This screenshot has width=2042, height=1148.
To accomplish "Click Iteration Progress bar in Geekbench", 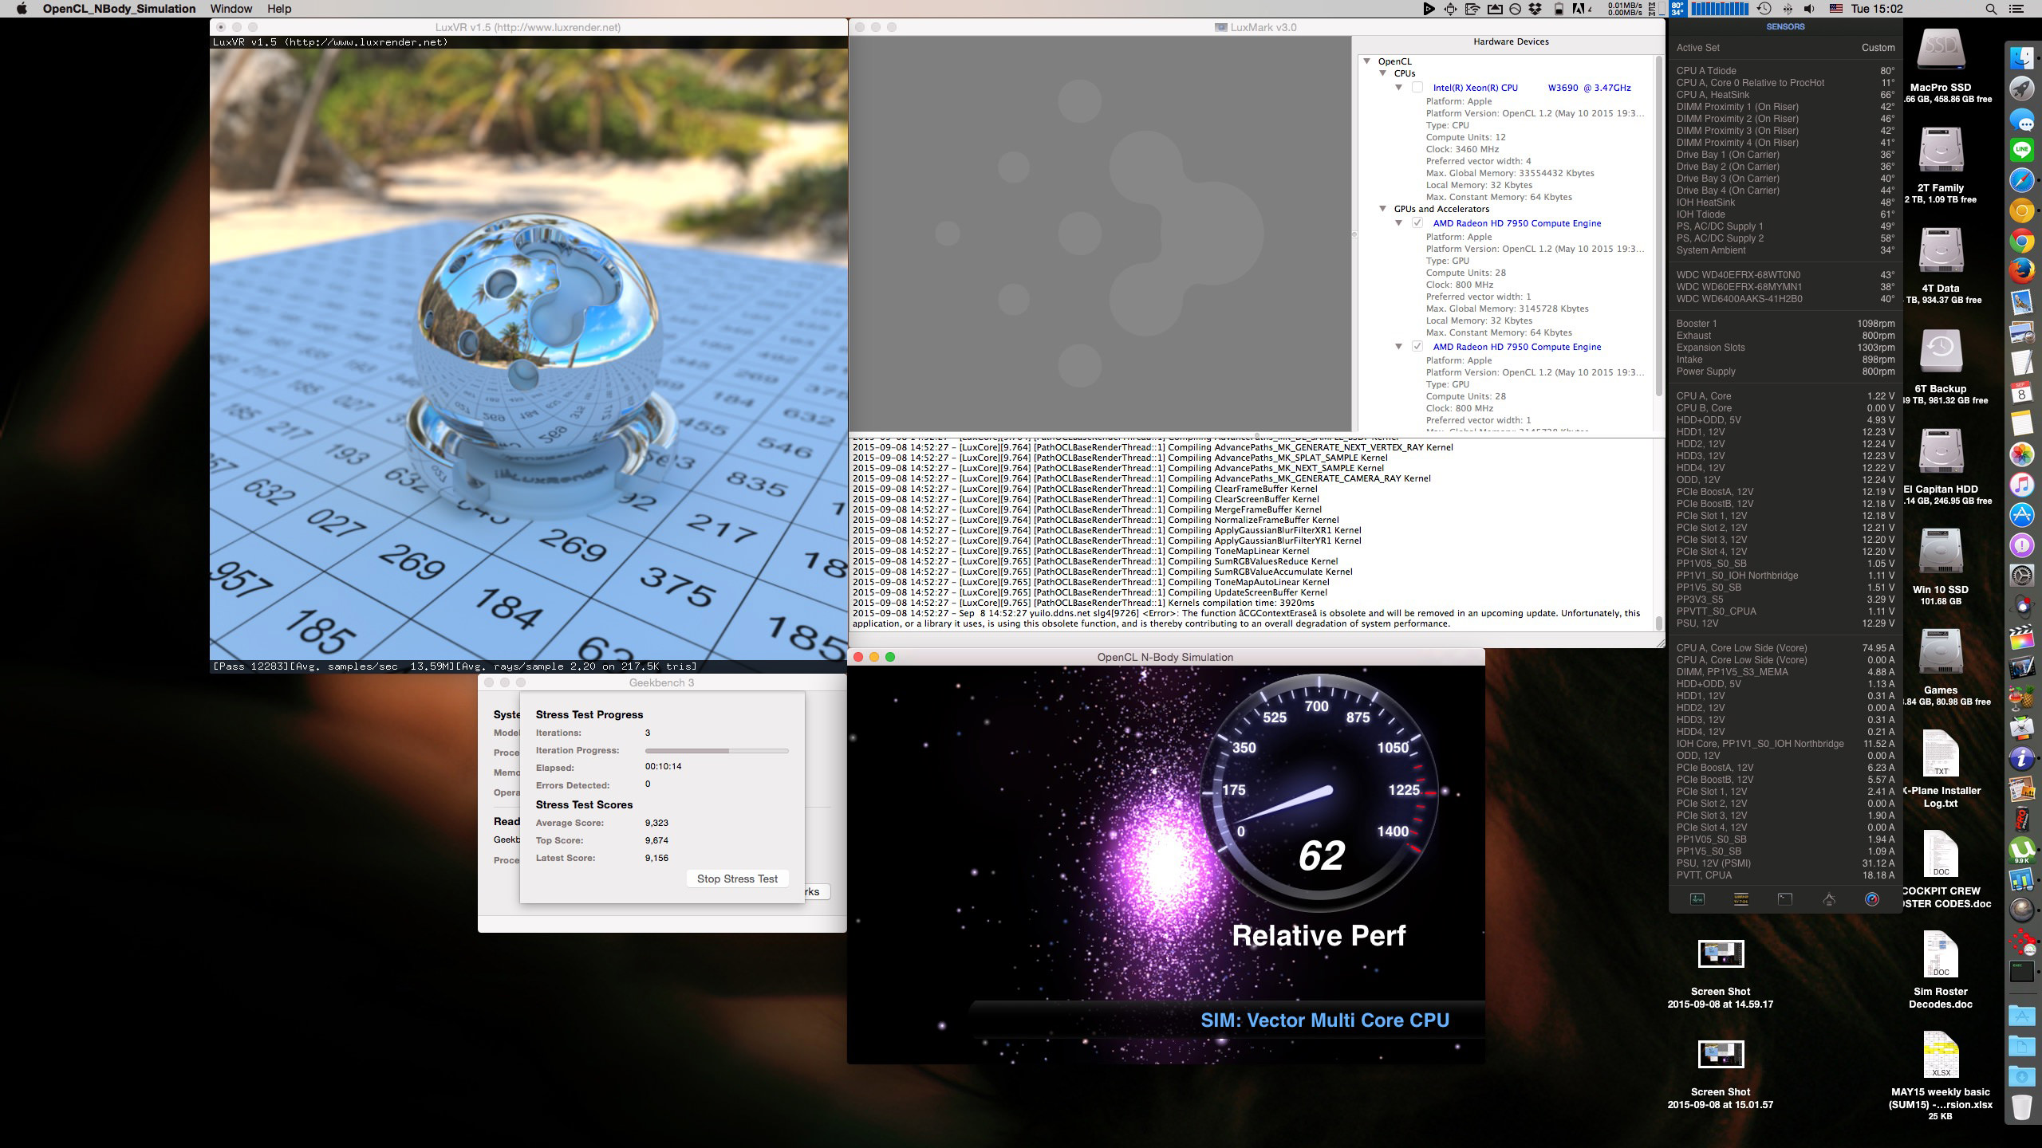I will point(716,751).
